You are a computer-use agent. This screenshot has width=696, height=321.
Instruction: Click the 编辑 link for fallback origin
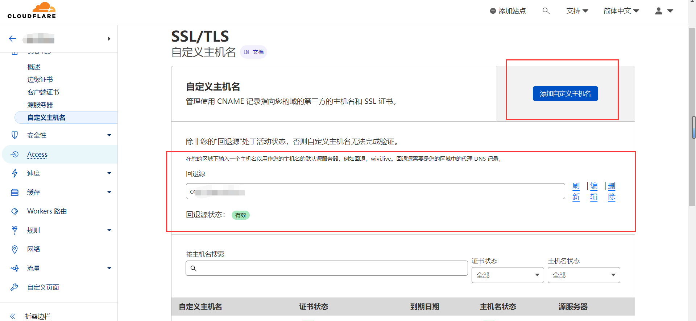point(594,191)
